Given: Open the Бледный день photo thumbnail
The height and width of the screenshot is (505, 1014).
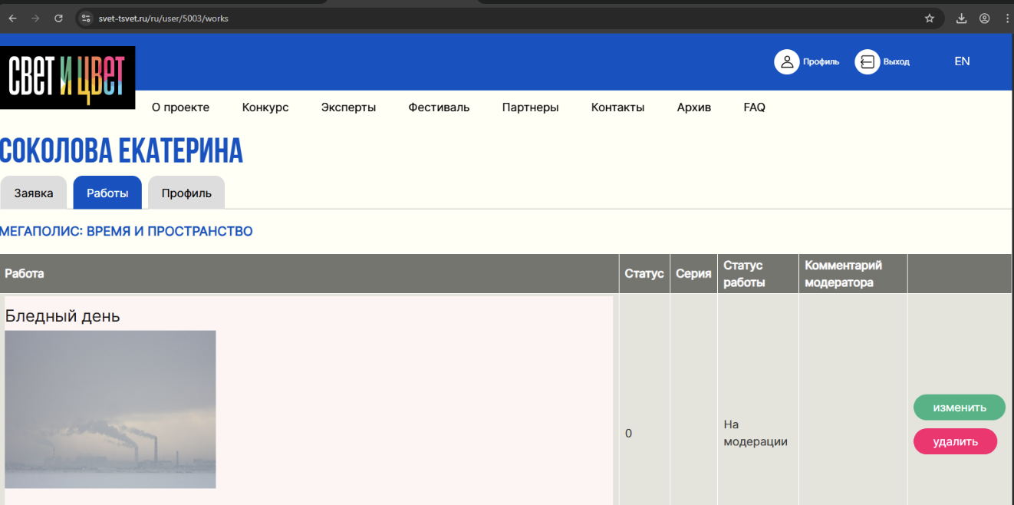Looking at the screenshot, I should pyautogui.click(x=110, y=409).
